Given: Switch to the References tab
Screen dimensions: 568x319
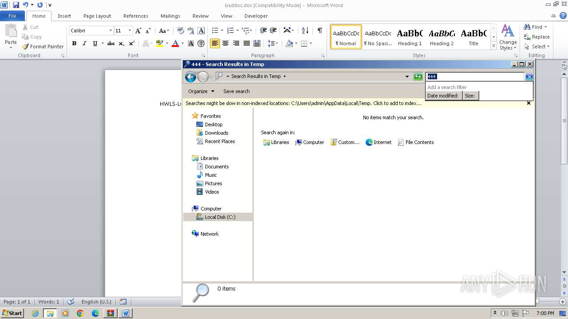Looking at the screenshot, I should click(x=136, y=16).
